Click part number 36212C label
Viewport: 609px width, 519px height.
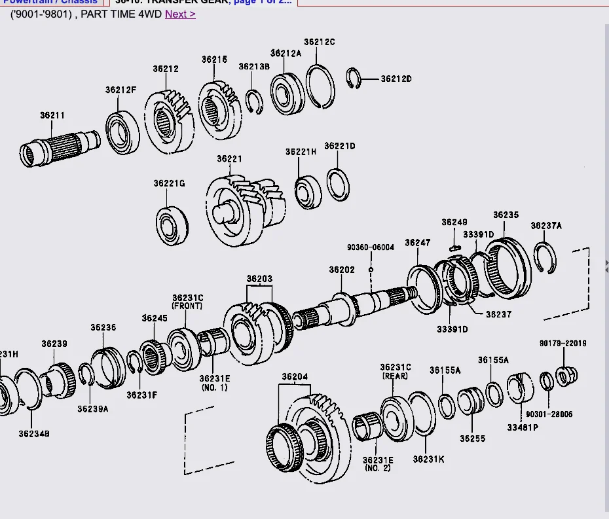click(320, 41)
